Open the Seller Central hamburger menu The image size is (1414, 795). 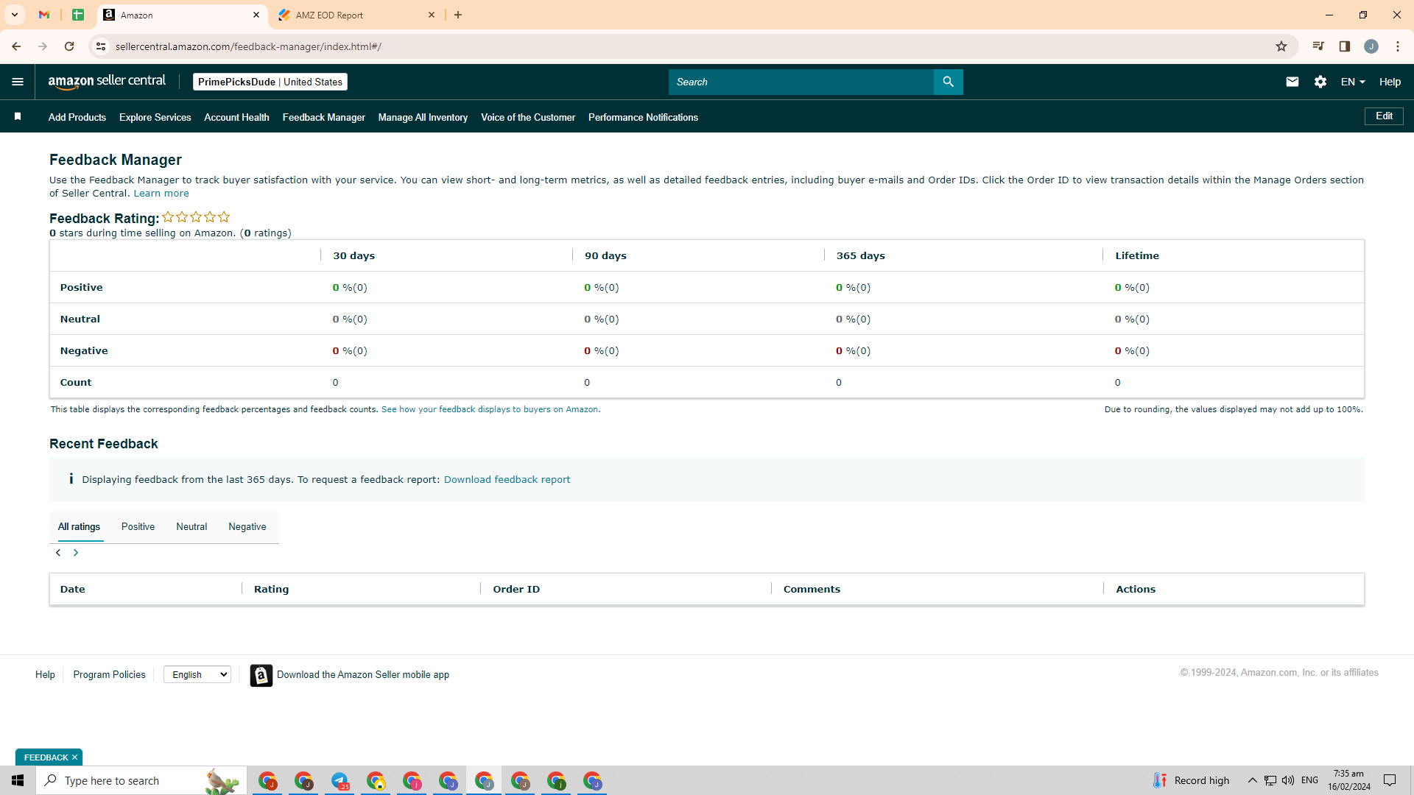tap(18, 82)
